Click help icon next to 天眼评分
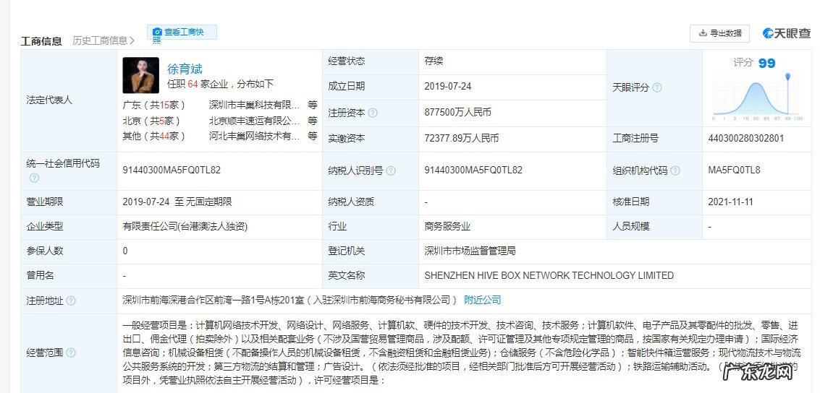820x393 pixels. pos(657,87)
